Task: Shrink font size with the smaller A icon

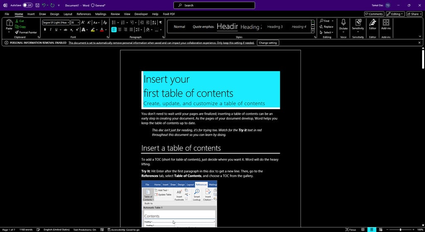Action: click(x=89, y=22)
